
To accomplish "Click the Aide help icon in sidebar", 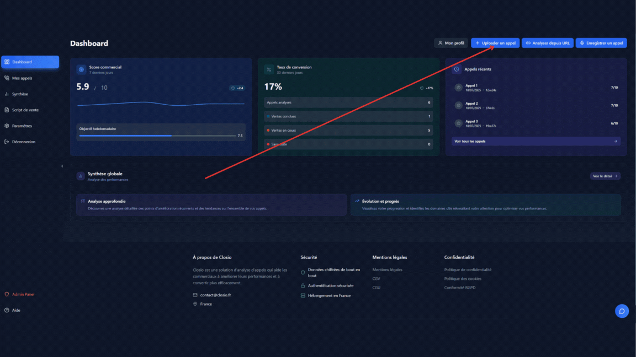I will click(7, 310).
